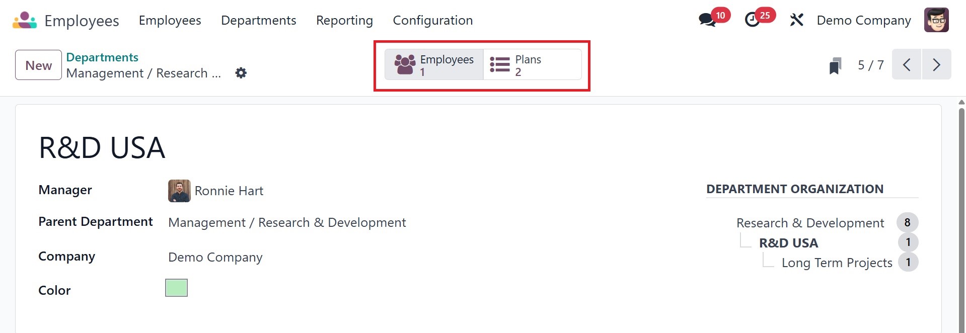Go to the next department record

point(936,64)
